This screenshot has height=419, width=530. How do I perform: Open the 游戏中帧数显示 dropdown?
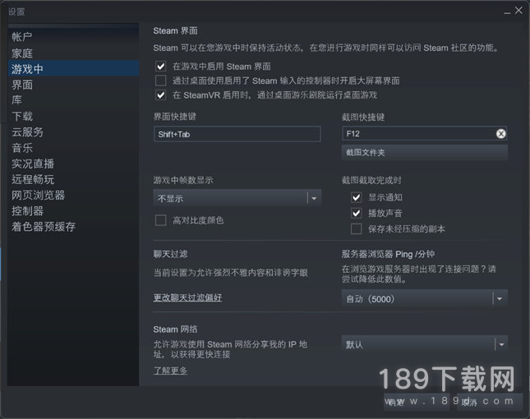pos(237,198)
